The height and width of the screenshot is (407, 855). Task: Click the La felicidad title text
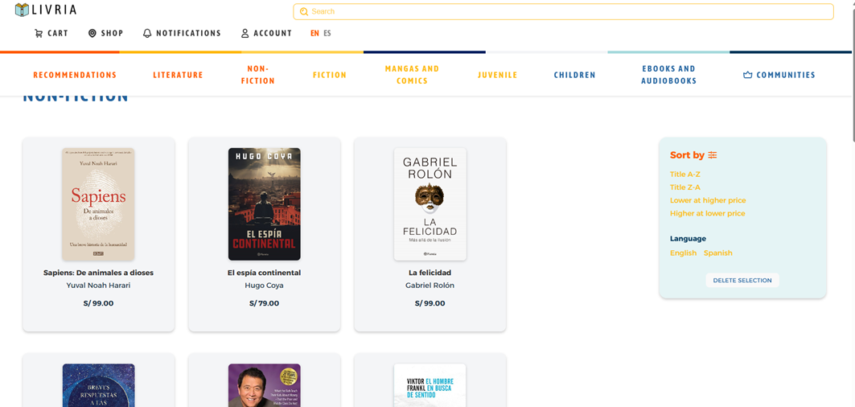click(430, 273)
